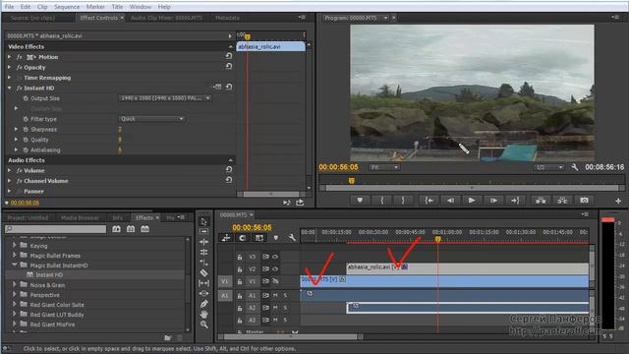Reset the Motion effect
Screen dimensions: 629x354
coord(229,56)
